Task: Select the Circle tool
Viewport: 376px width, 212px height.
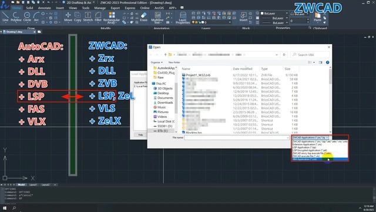Action: 27,17
